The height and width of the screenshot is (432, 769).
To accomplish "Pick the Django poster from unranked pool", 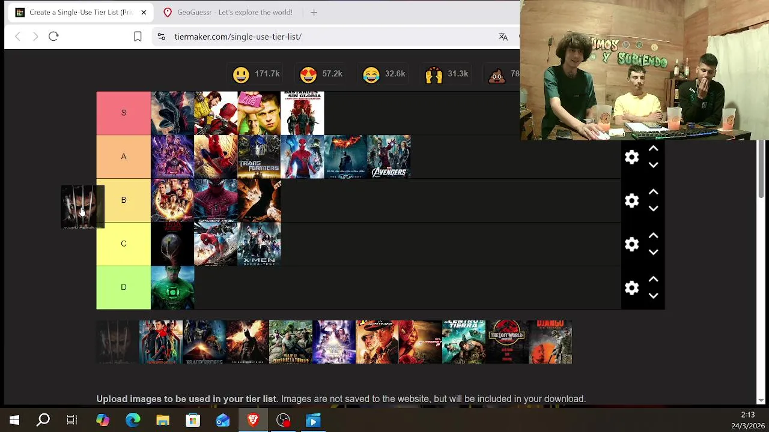I will tap(550, 342).
